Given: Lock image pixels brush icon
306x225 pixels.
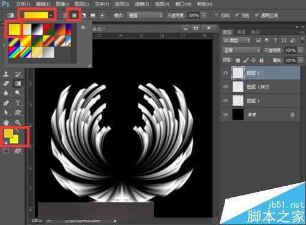Looking at the screenshot, I should point(246,60).
